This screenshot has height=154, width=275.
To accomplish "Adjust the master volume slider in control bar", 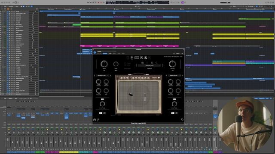I will click(226, 3).
